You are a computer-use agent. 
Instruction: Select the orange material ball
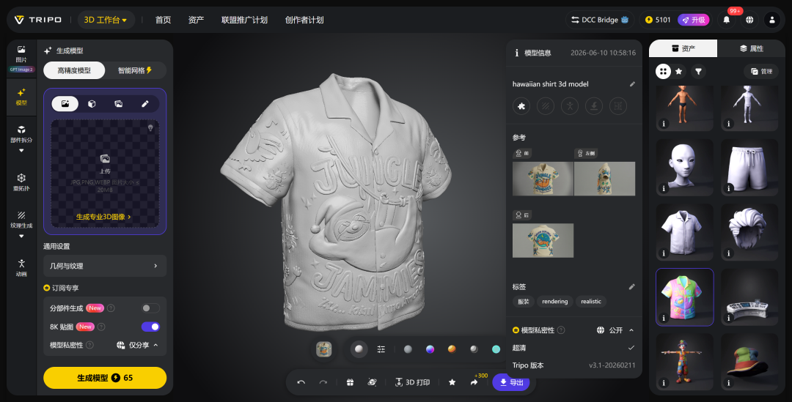click(452, 349)
